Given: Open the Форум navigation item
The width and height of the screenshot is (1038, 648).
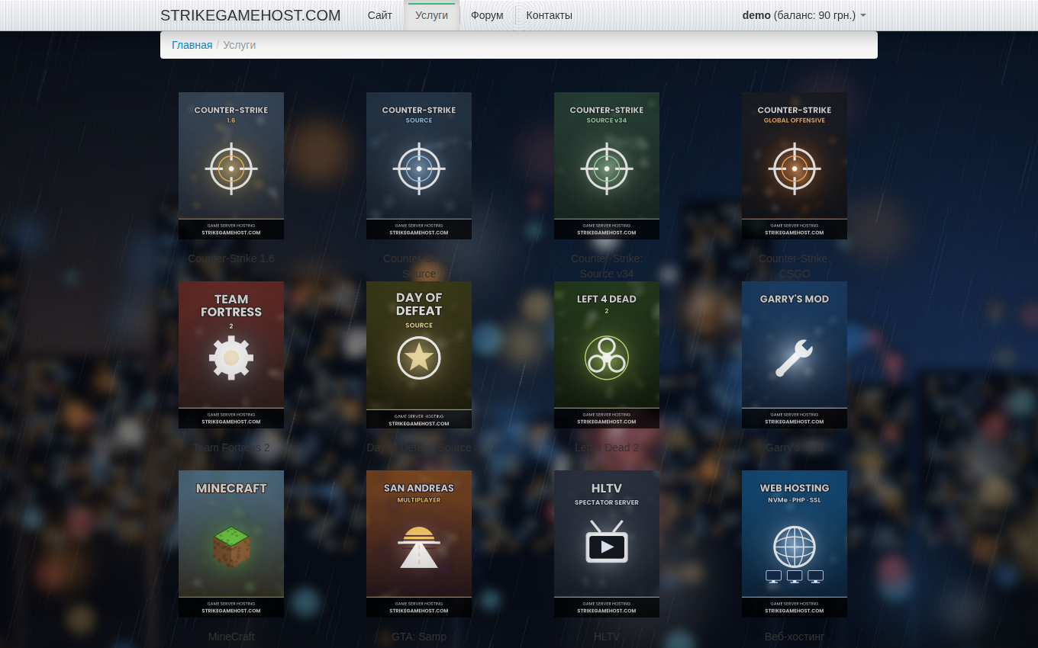Looking at the screenshot, I should 487,15.
